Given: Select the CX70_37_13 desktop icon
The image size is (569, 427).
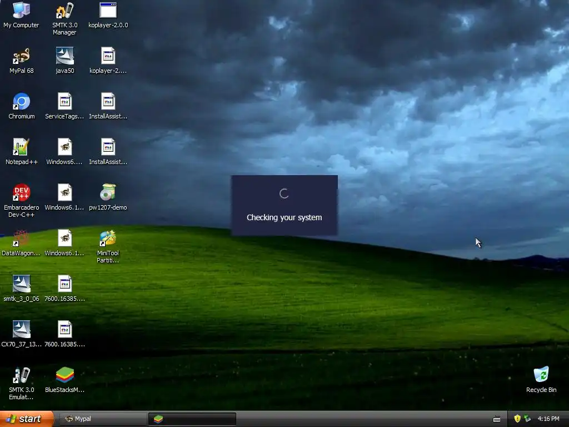Looking at the screenshot, I should pos(22,334).
